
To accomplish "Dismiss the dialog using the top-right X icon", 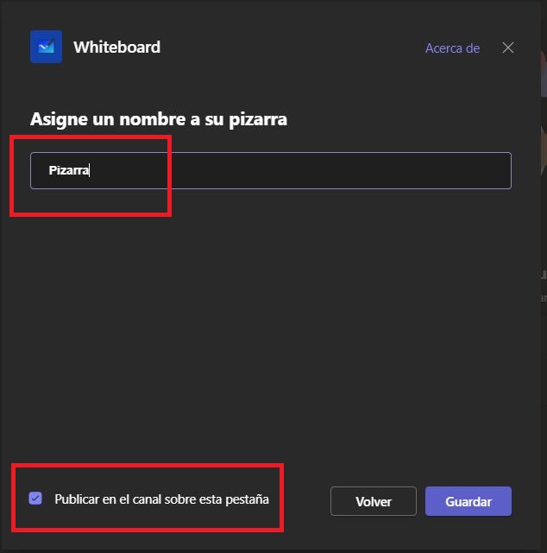I will coord(508,48).
